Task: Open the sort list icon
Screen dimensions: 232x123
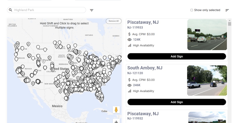Action: (227, 10)
